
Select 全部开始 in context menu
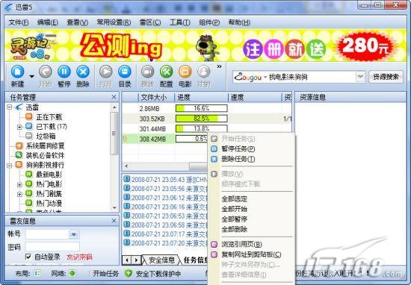pyautogui.click(x=235, y=209)
